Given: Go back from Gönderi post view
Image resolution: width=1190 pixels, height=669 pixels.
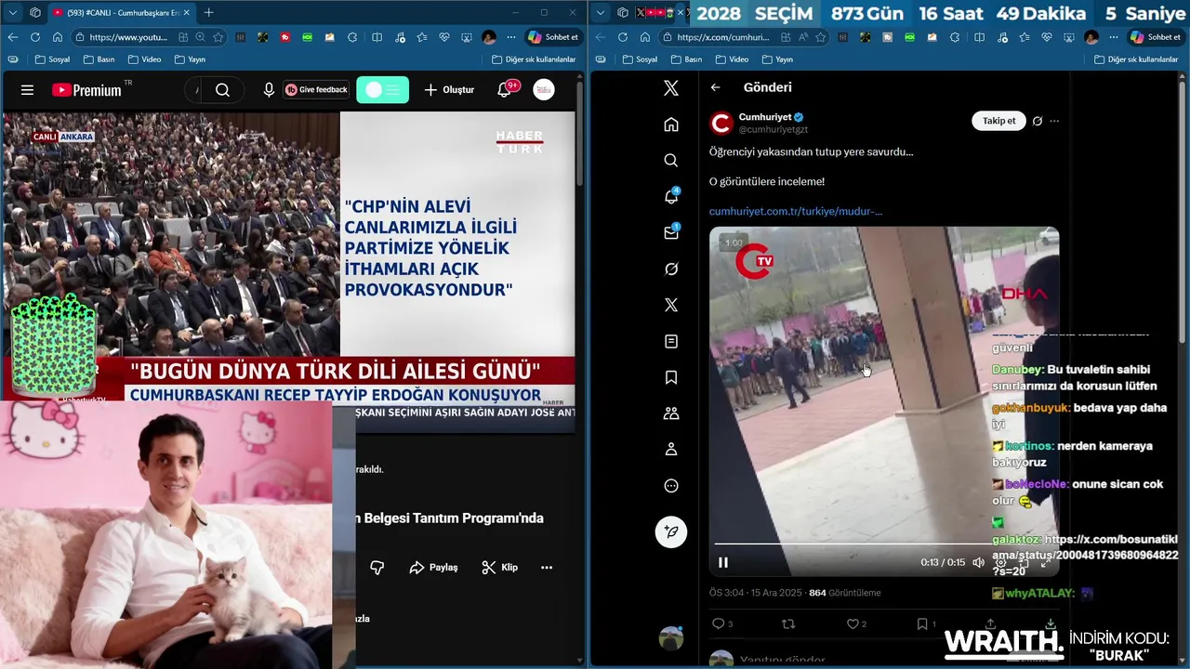Looking at the screenshot, I should pyautogui.click(x=715, y=87).
